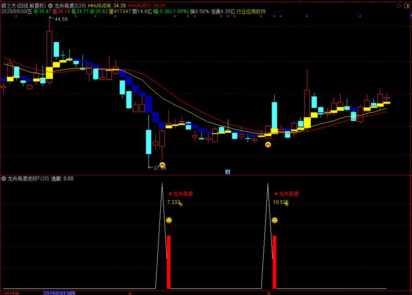Select the second red signal bar in sub-chart

pos(275,262)
